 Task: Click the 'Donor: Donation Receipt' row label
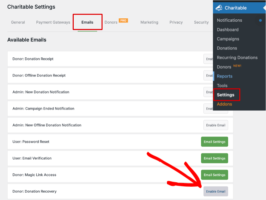point(33,59)
